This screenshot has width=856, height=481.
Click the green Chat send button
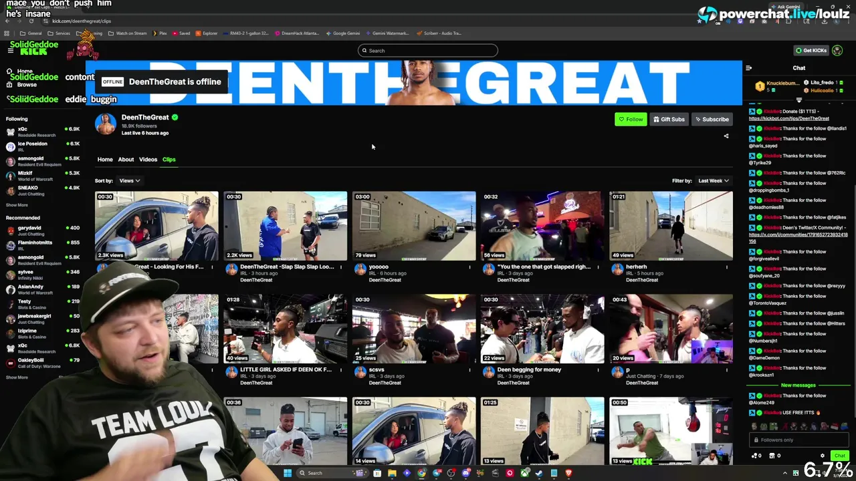[x=839, y=456]
